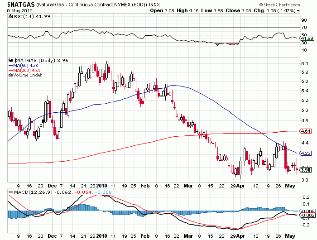
Task: Click the $NATGAS (Daily) legend icon
Action: pos(10,60)
